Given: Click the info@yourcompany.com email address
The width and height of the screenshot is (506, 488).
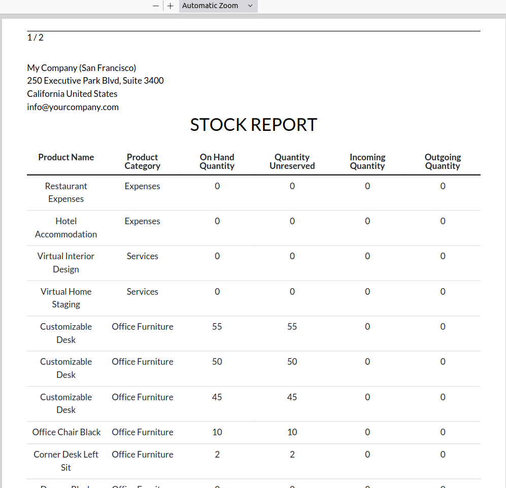Looking at the screenshot, I should (x=73, y=107).
